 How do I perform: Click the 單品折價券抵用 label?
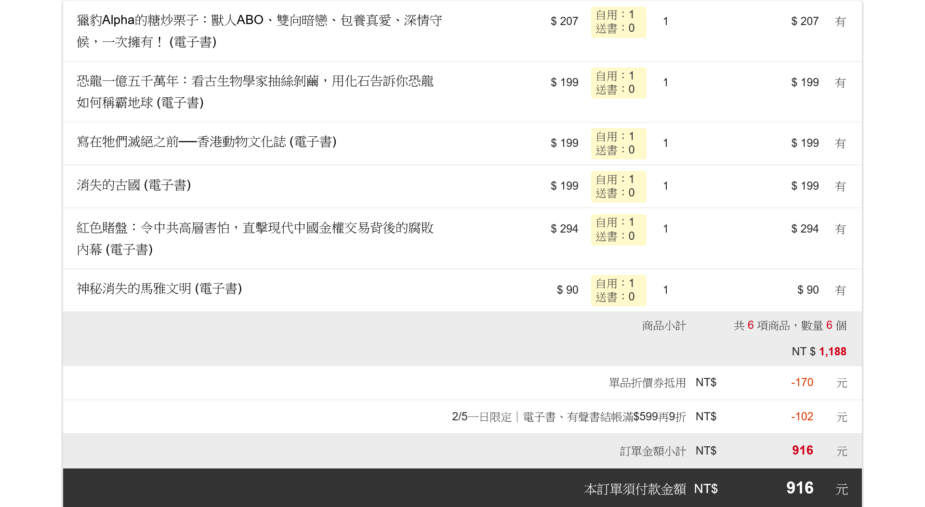[647, 383]
